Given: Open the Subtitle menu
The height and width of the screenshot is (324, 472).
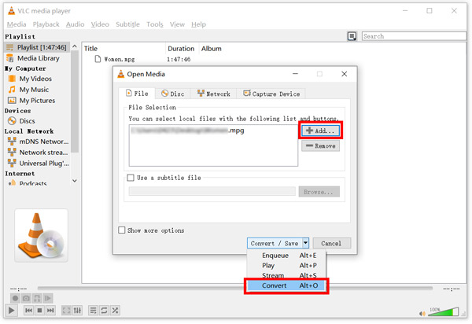Looking at the screenshot, I should click(127, 24).
